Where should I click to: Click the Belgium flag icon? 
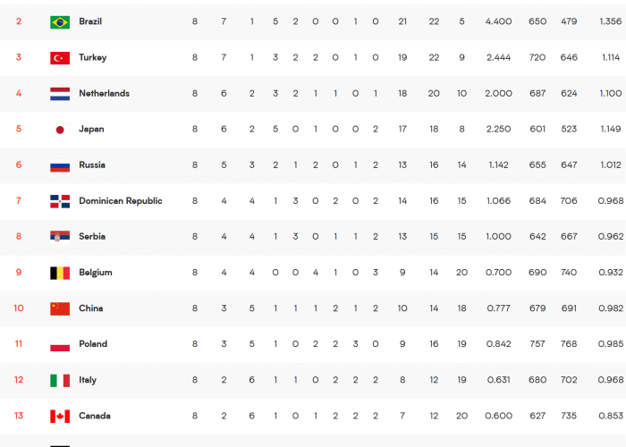tap(60, 273)
